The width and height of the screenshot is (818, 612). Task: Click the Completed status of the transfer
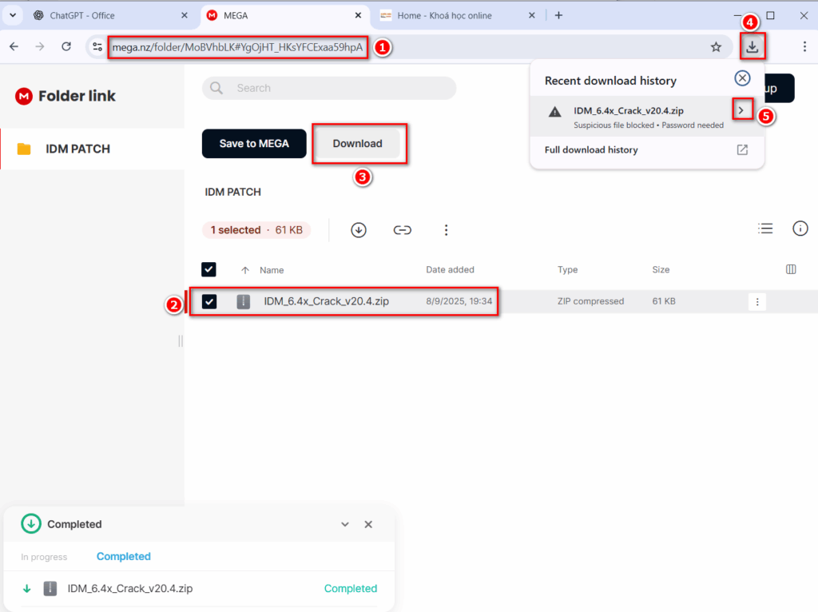pos(351,589)
